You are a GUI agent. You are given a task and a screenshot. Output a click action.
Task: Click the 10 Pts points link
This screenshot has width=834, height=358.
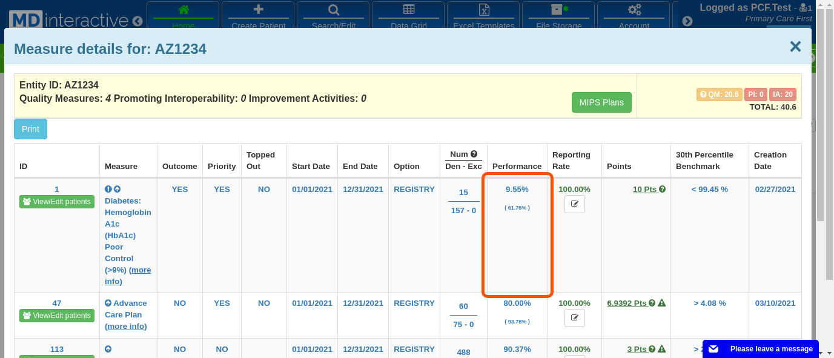pyautogui.click(x=644, y=190)
